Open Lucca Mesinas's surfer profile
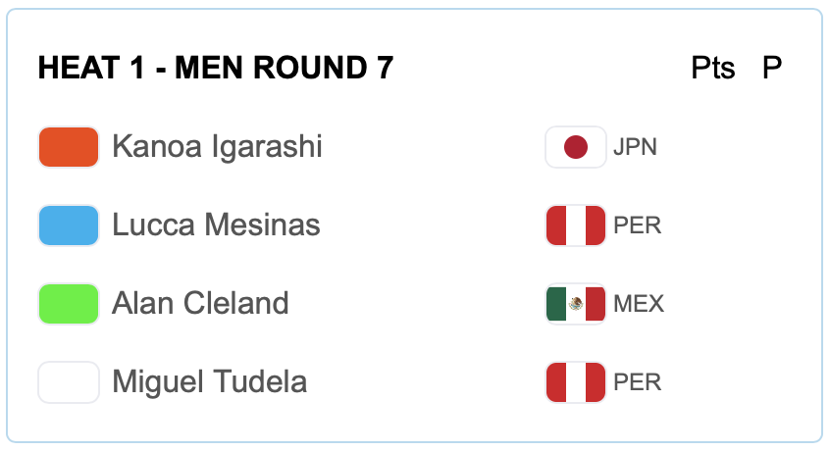This screenshot has height=451, width=830. 216,225
